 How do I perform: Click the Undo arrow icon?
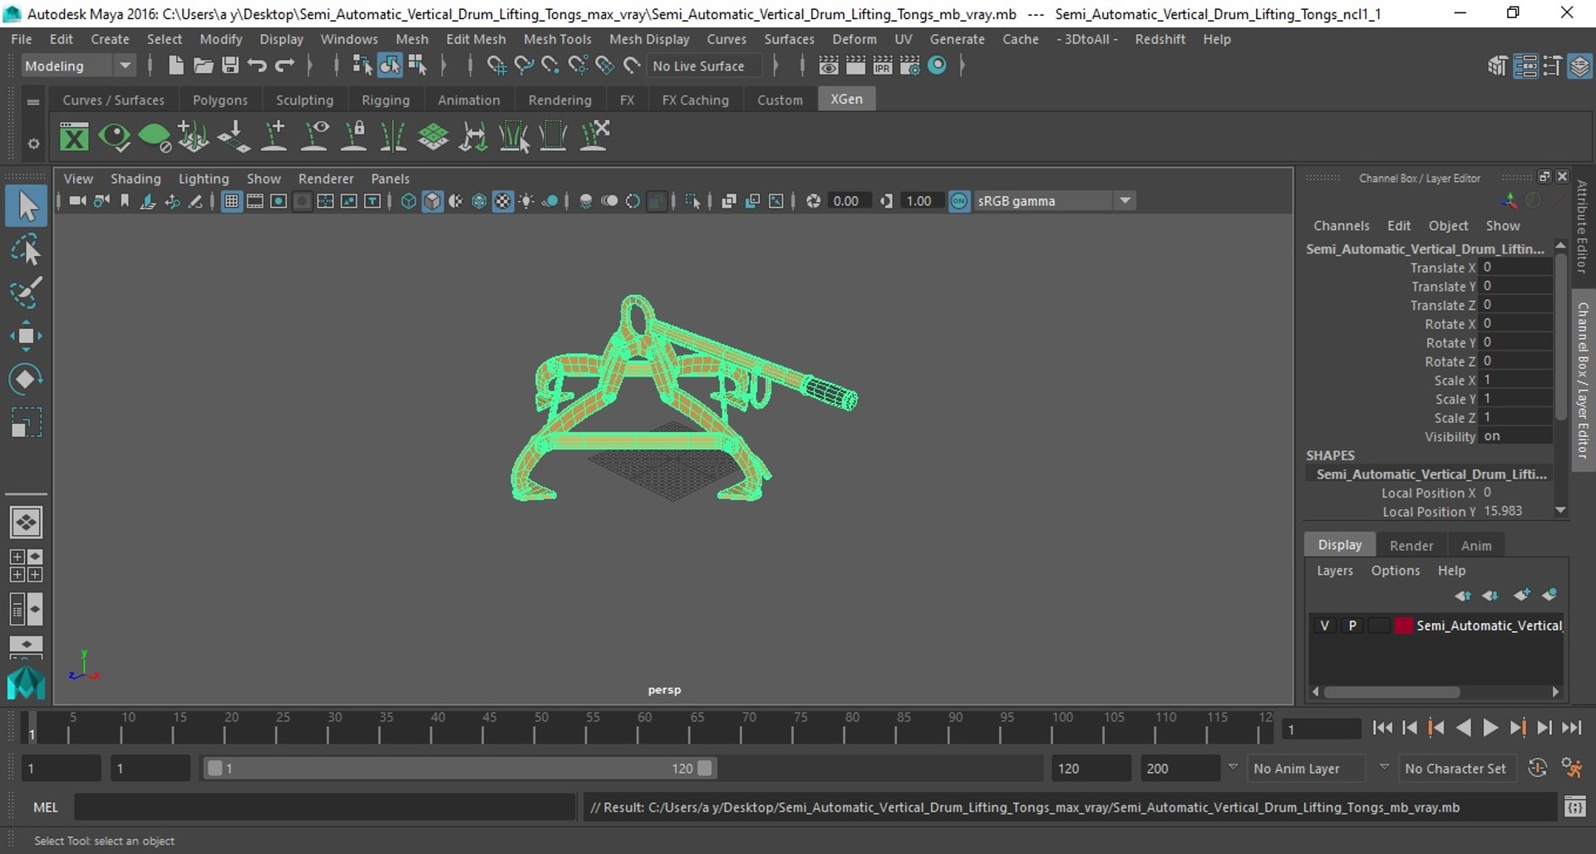(257, 66)
